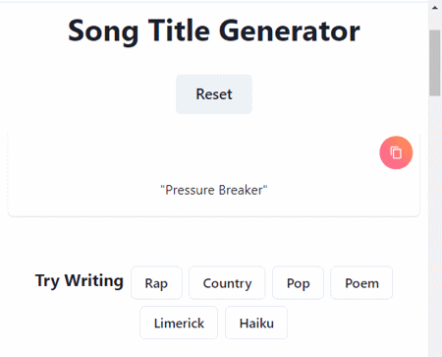
Task: Click the "Song Title Generator" heading
Action: [x=214, y=31]
